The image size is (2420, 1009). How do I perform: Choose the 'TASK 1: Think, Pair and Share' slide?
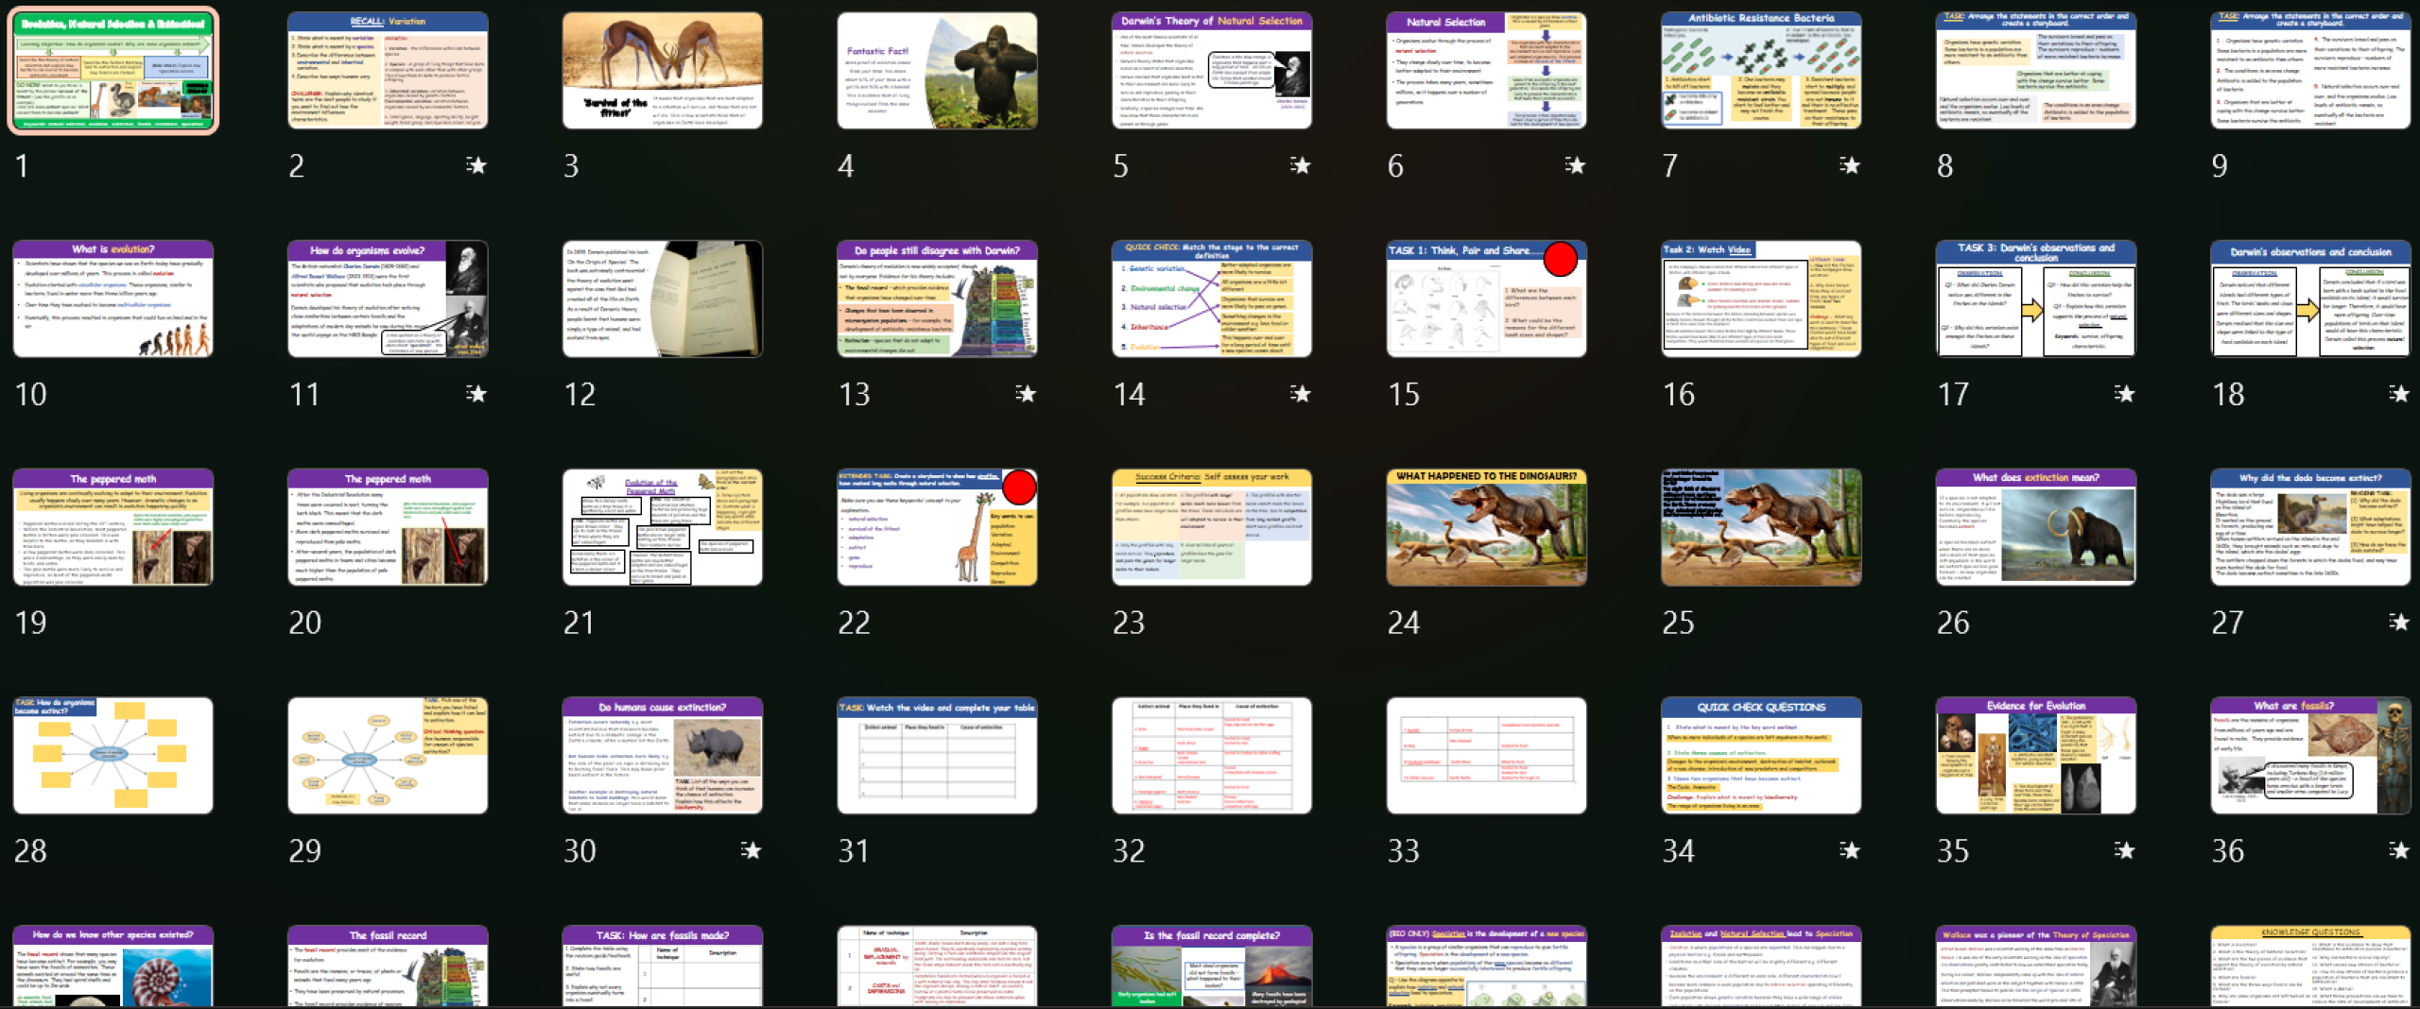[x=1486, y=299]
